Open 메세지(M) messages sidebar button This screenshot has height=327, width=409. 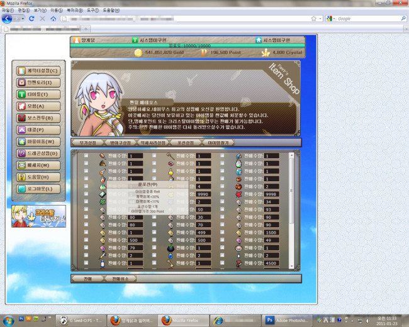[38, 165]
